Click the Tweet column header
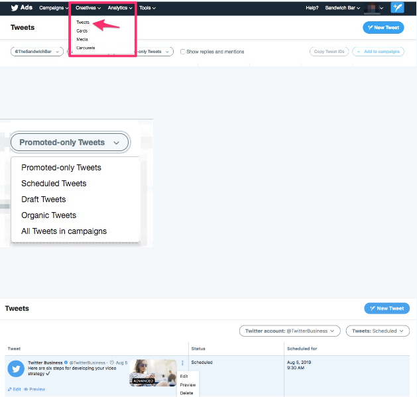The height and width of the screenshot is (397, 417). pos(14,349)
